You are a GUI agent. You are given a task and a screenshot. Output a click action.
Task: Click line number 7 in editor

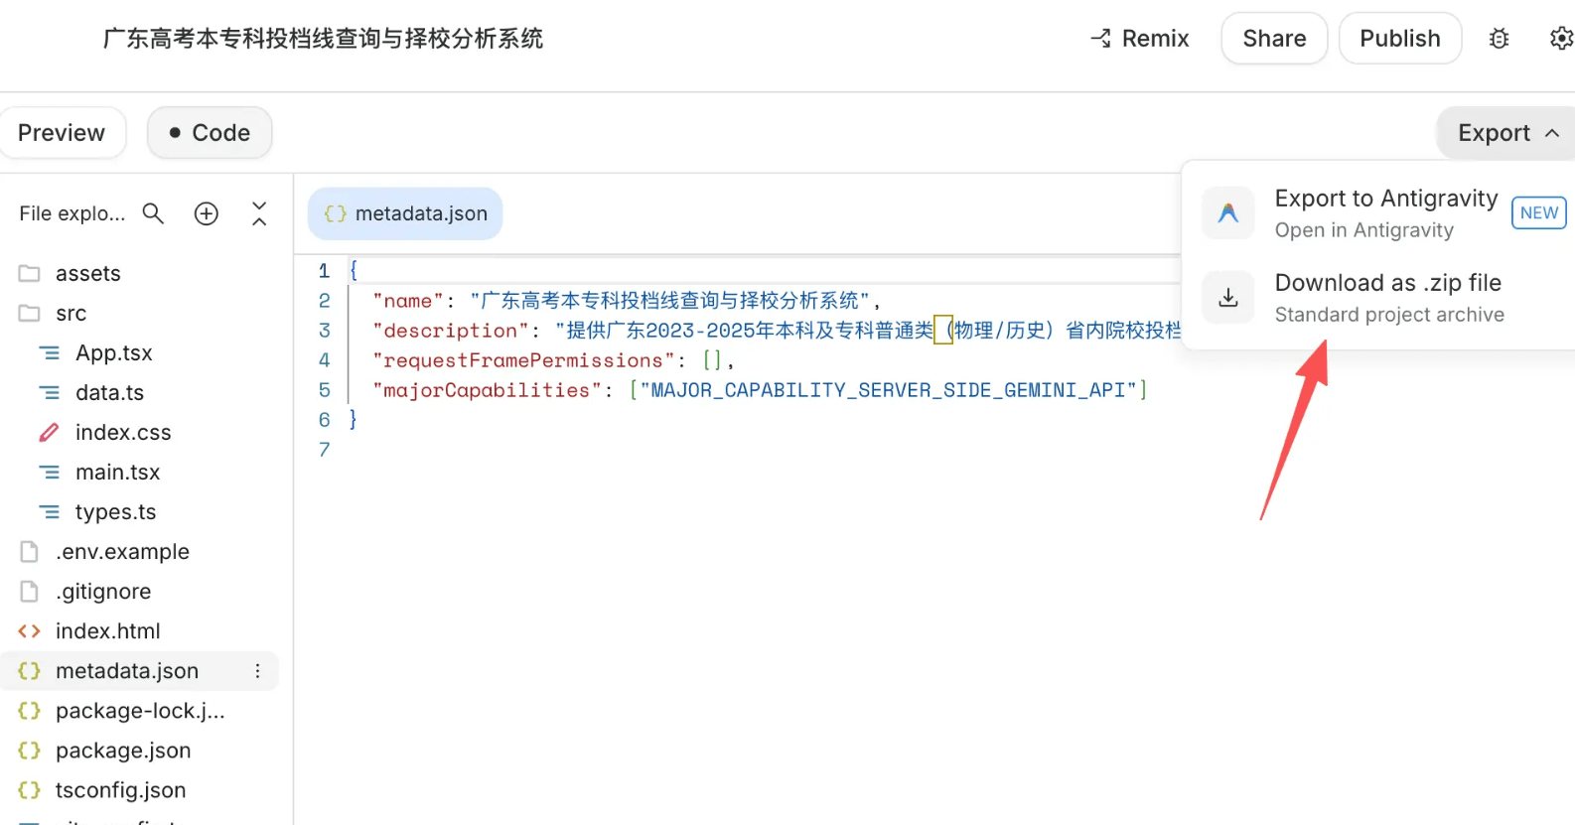click(x=324, y=450)
